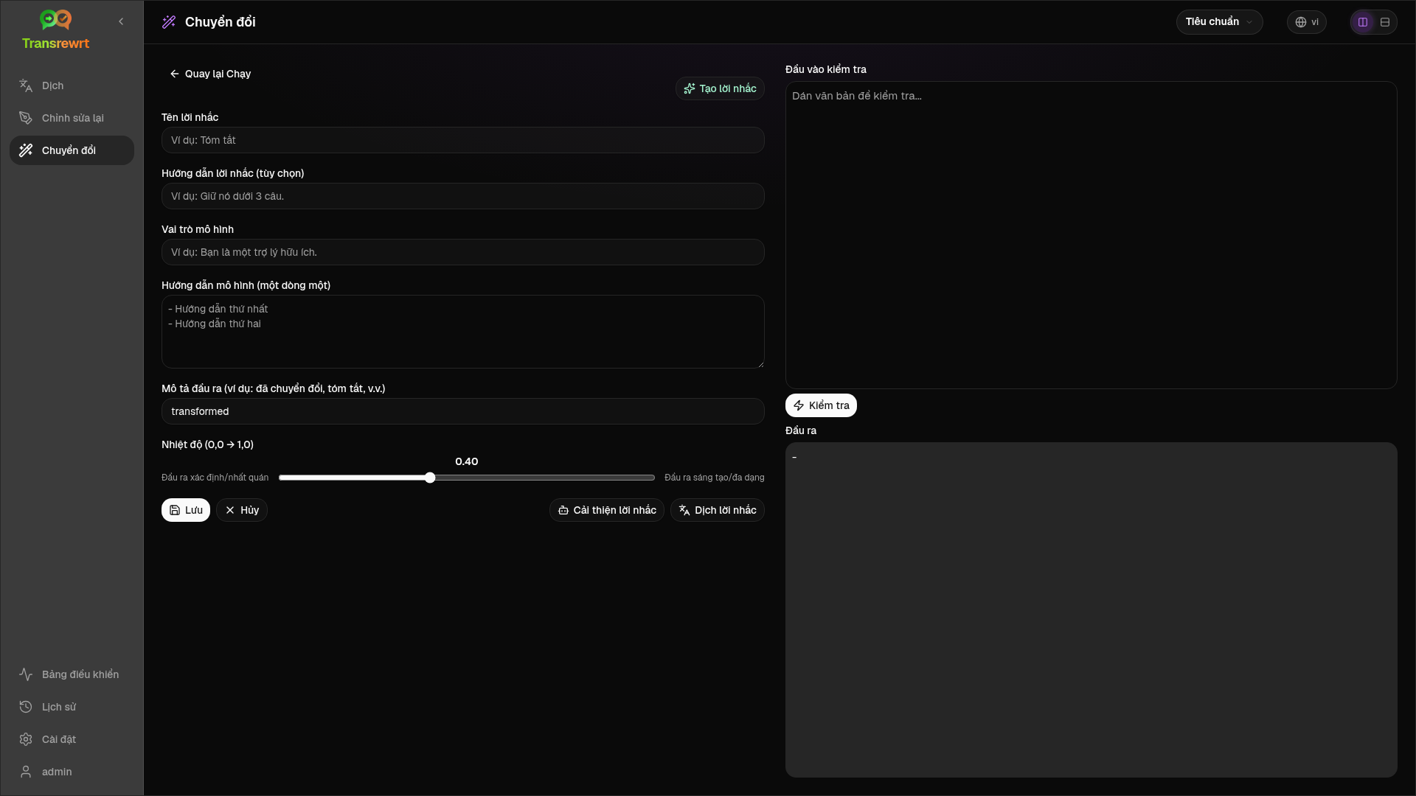Open Lịch sử history page

click(72, 707)
